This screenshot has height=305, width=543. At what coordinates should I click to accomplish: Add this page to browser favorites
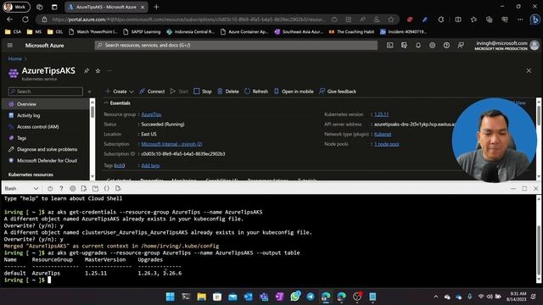pyautogui.click(x=391, y=19)
